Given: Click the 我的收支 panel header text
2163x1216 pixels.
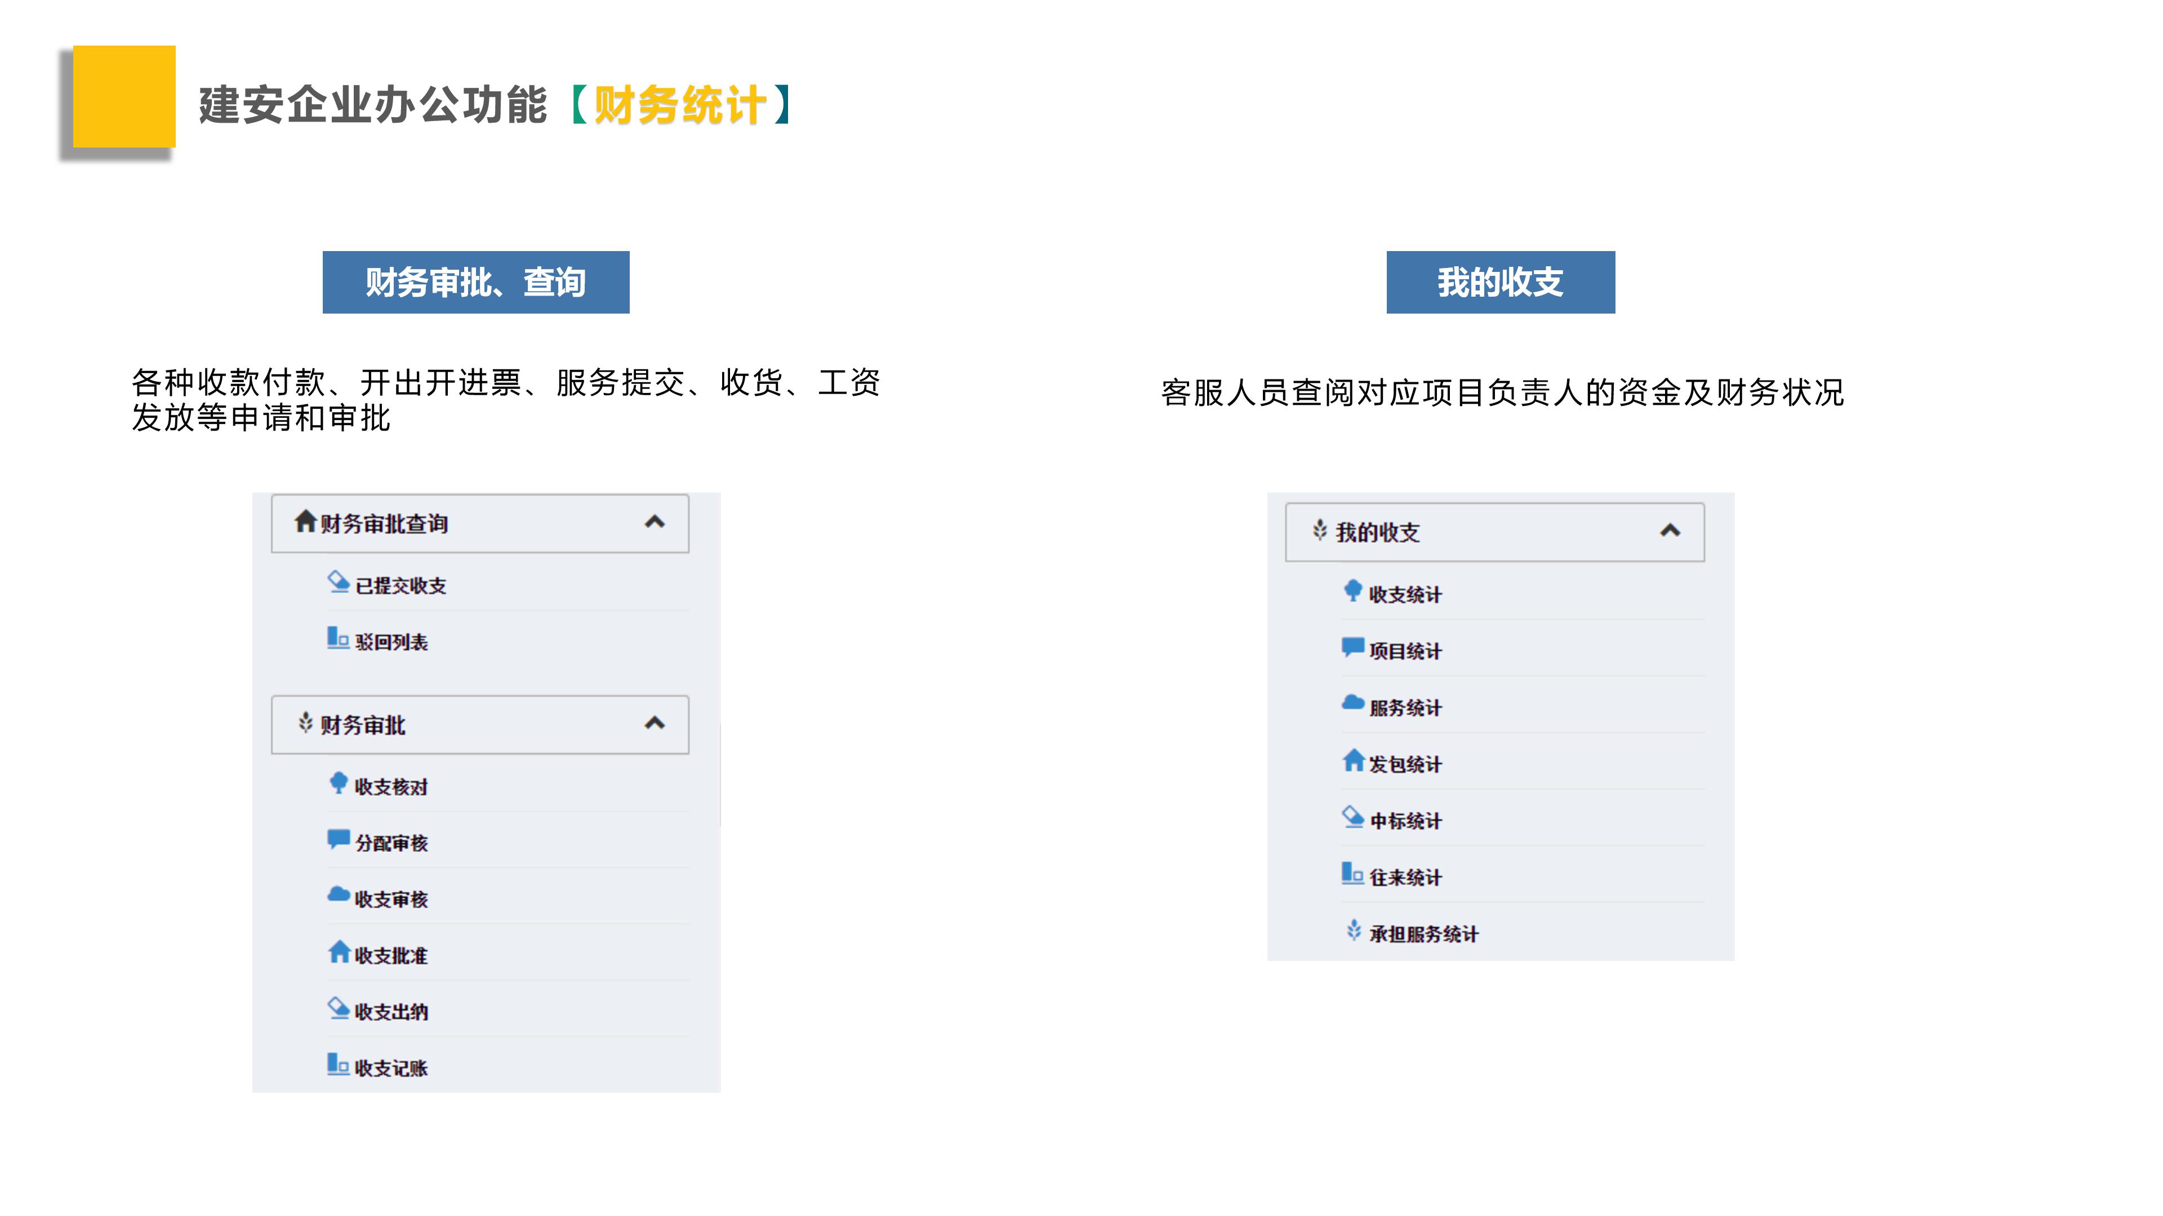Looking at the screenshot, I should (1377, 532).
